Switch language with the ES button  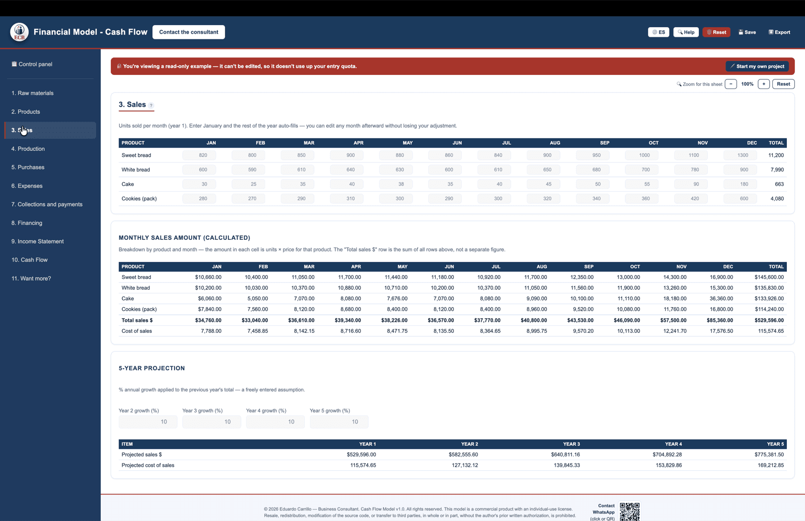(659, 32)
